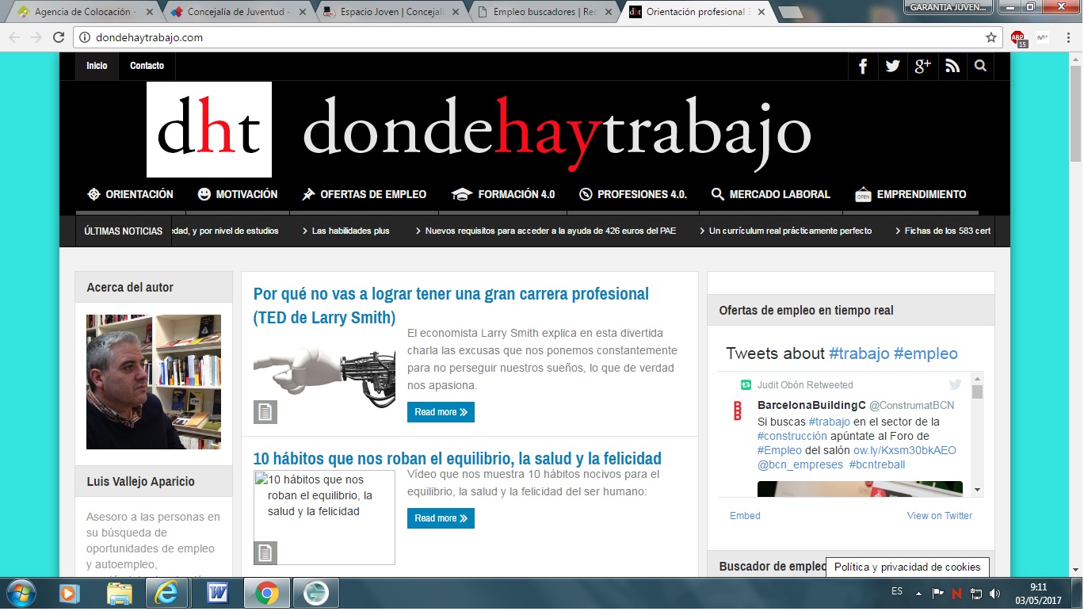Click the dht square logo
Viewport: 1084px width, 615px height.
(209, 129)
